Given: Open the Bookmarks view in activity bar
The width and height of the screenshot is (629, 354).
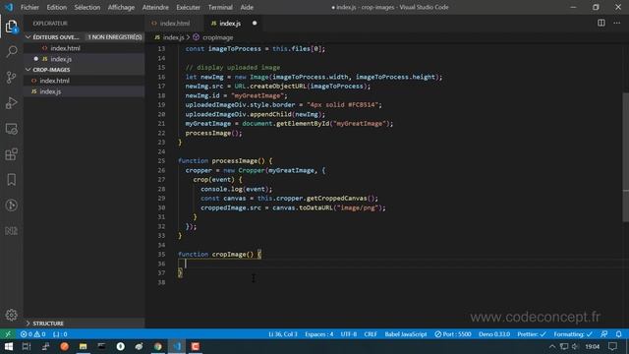Looking at the screenshot, I should click(x=11, y=180).
